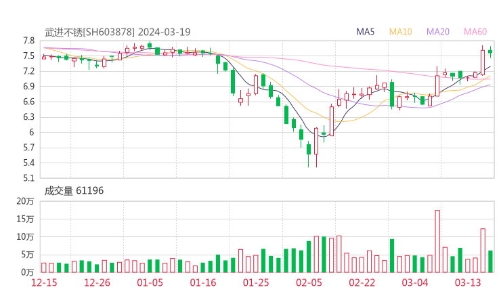Click the 12-15 date axis label
Image resolution: width=501 pixels, height=298 pixels.
[x=44, y=282]
